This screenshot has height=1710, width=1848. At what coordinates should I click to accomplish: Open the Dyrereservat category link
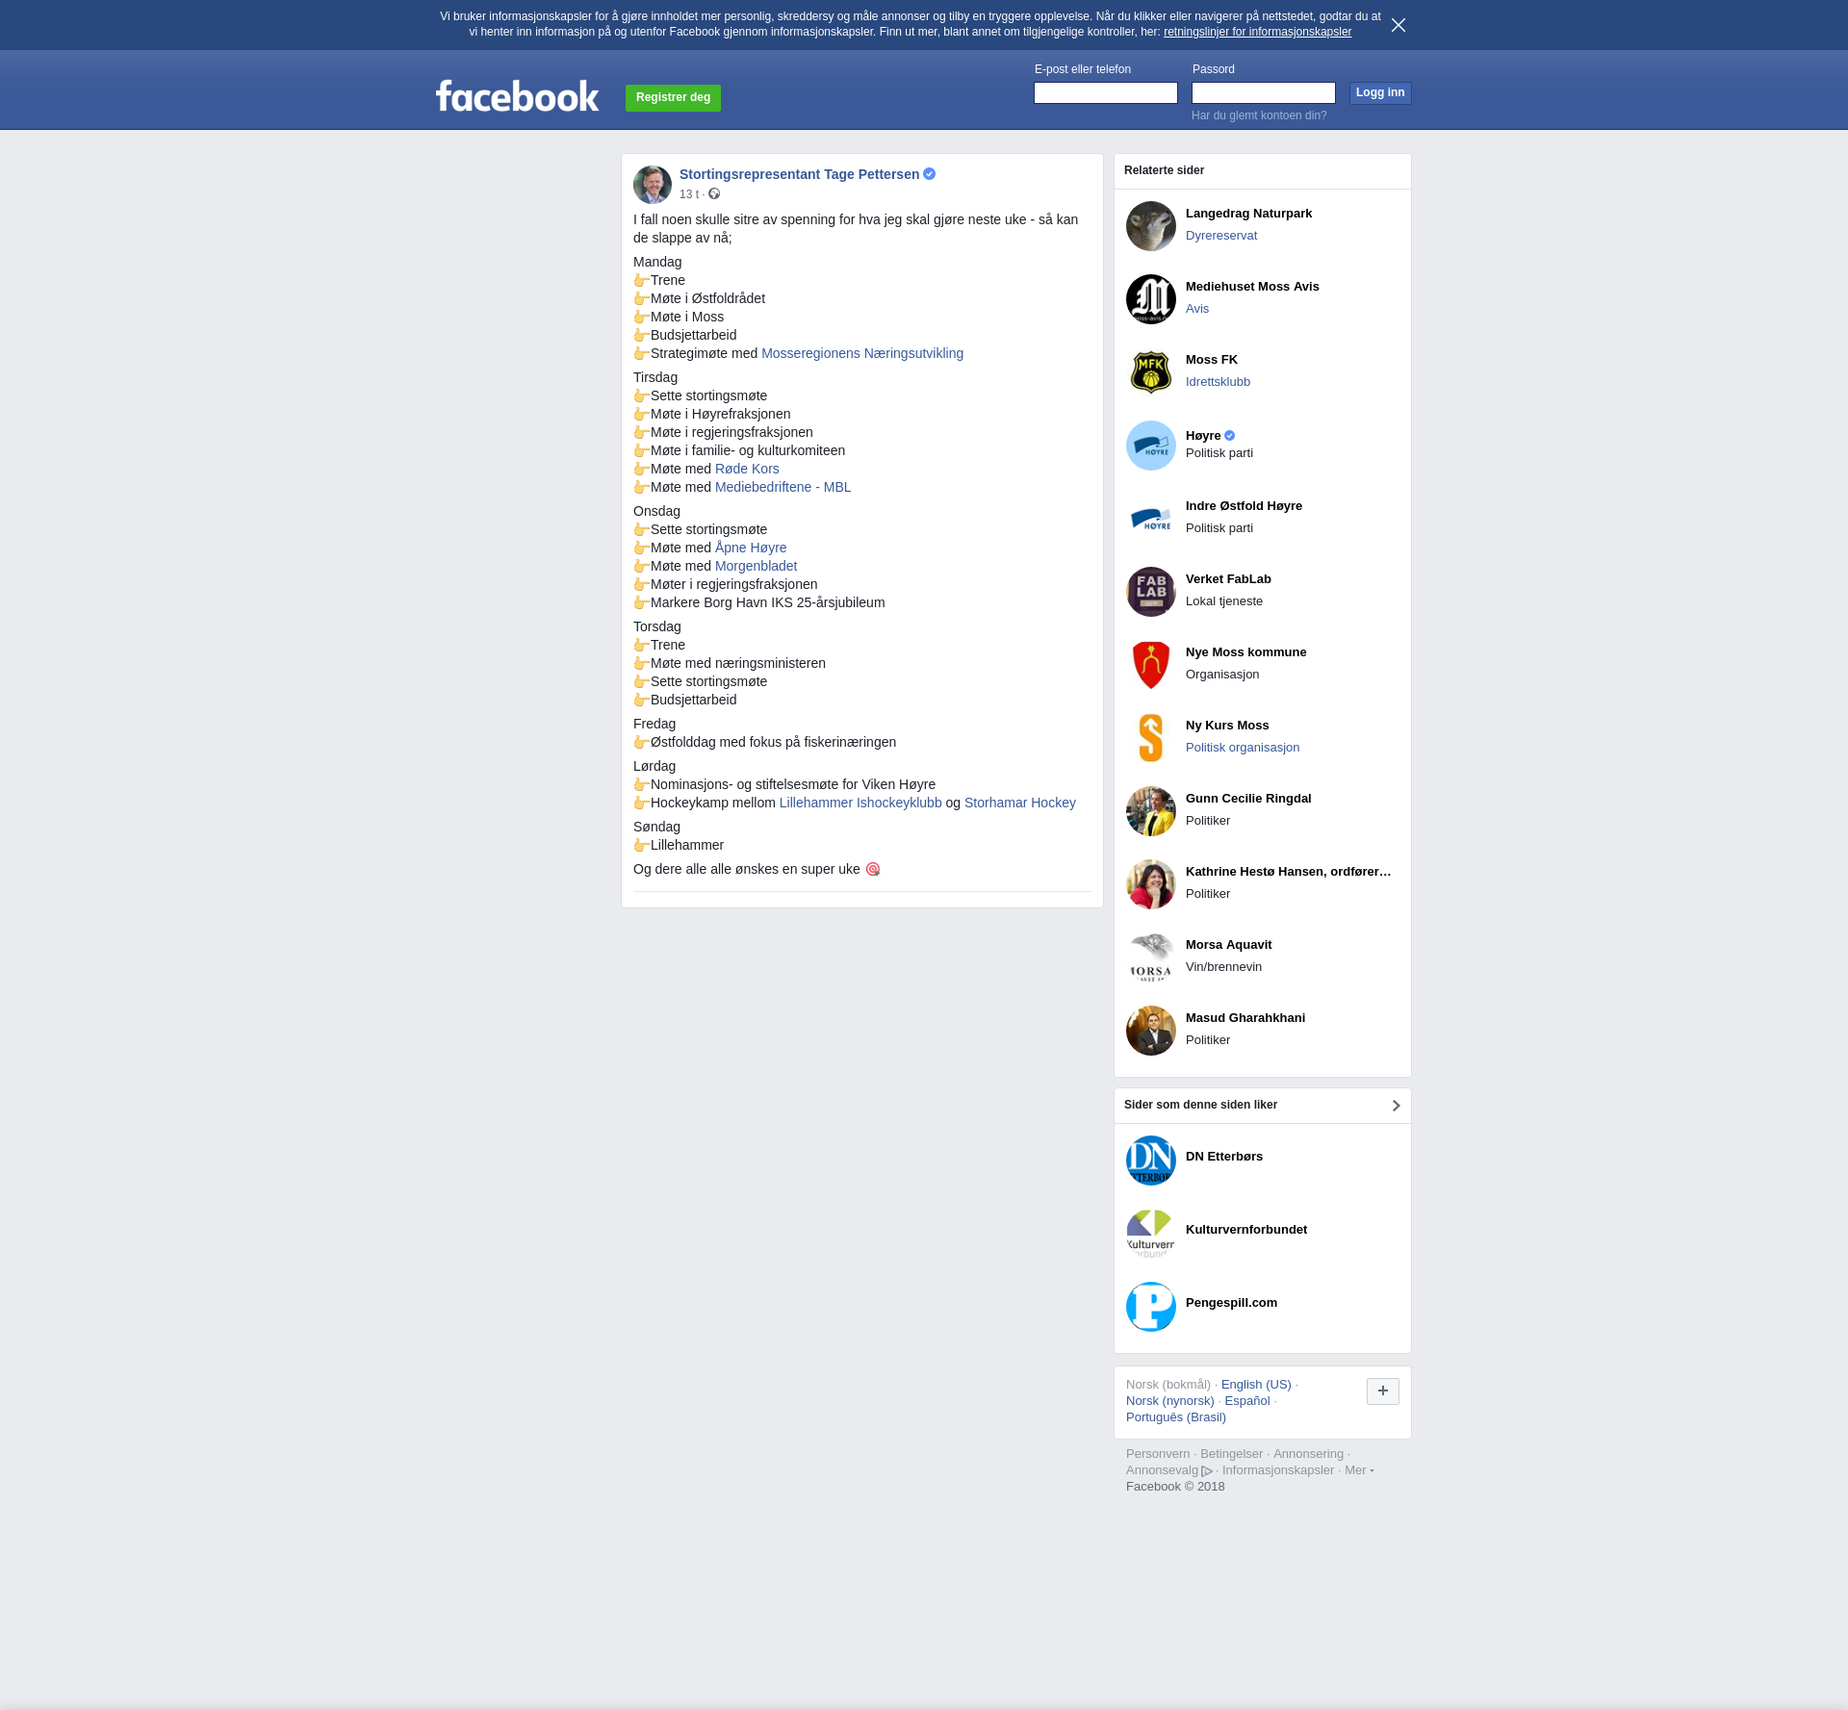click(1221, 236)
